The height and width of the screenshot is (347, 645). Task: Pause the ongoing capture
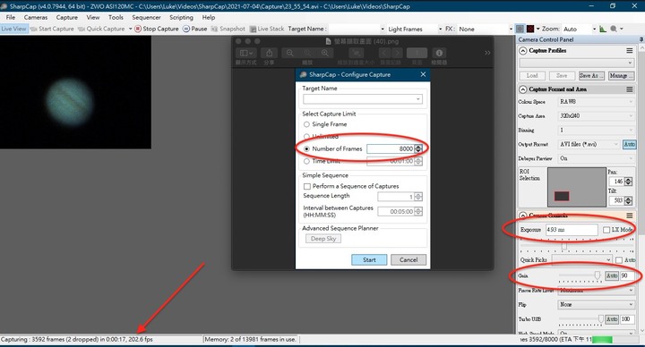pos(195,29)
